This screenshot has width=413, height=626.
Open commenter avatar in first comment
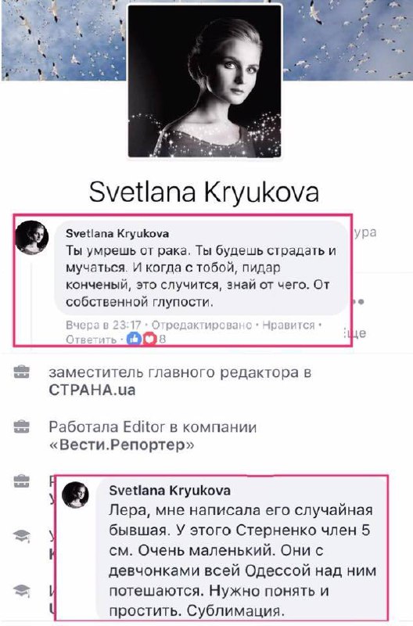(32, 237)
